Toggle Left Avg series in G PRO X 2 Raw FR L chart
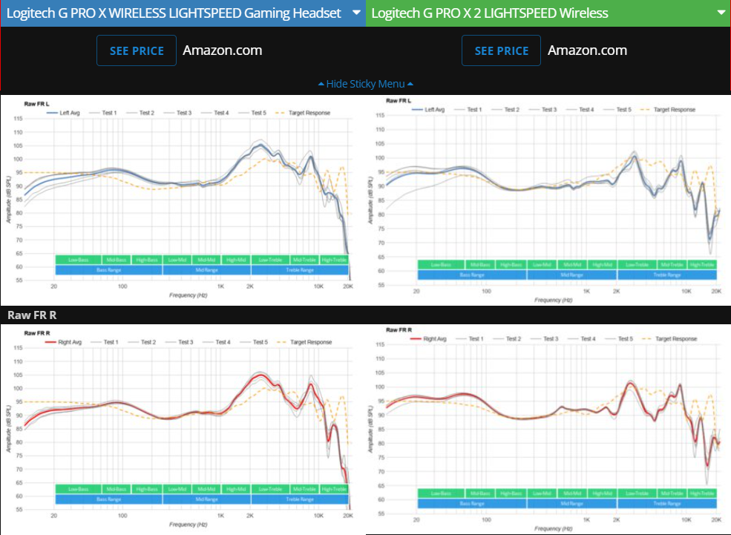Image resolution: width=731 pixels, height=535 pixels. point(428,110)
